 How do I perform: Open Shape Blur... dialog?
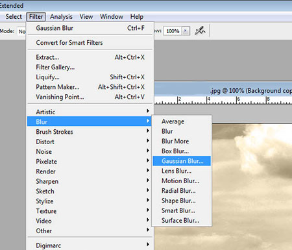click(182, 201)
